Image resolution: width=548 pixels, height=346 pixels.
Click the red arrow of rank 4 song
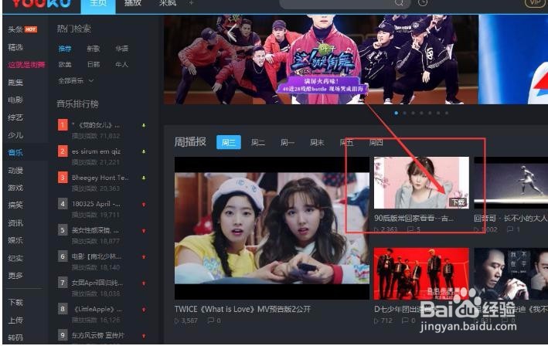tap(144, 204)
